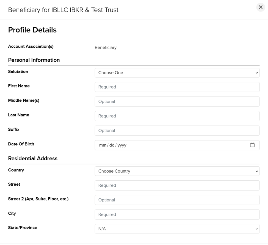Click the Street 2 apartment/suite field
The width and height of the screenshot is (268, 245).
177,200
